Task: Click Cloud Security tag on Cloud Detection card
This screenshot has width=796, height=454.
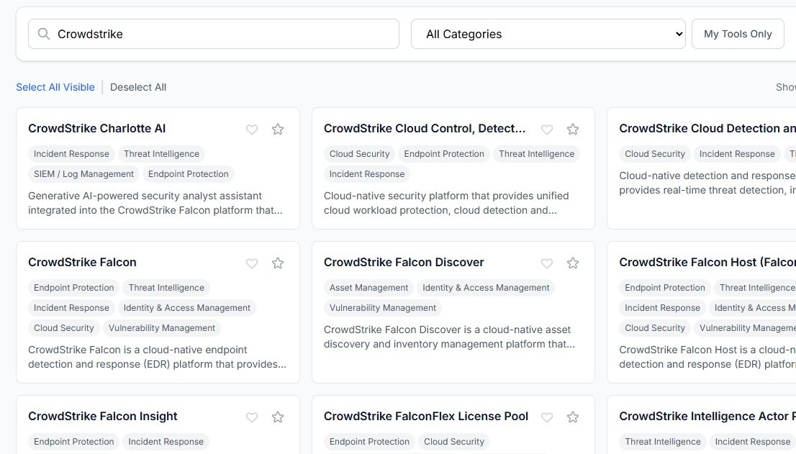Action: coord(655,154)
